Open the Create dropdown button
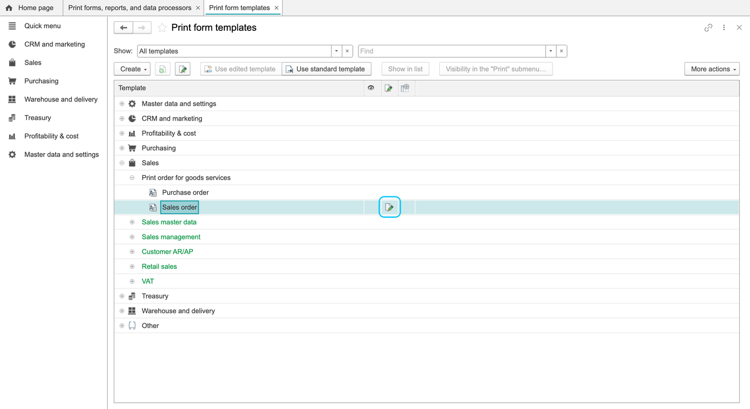The height and width of the screenshot is (409, 750). (x=134, y=69)
